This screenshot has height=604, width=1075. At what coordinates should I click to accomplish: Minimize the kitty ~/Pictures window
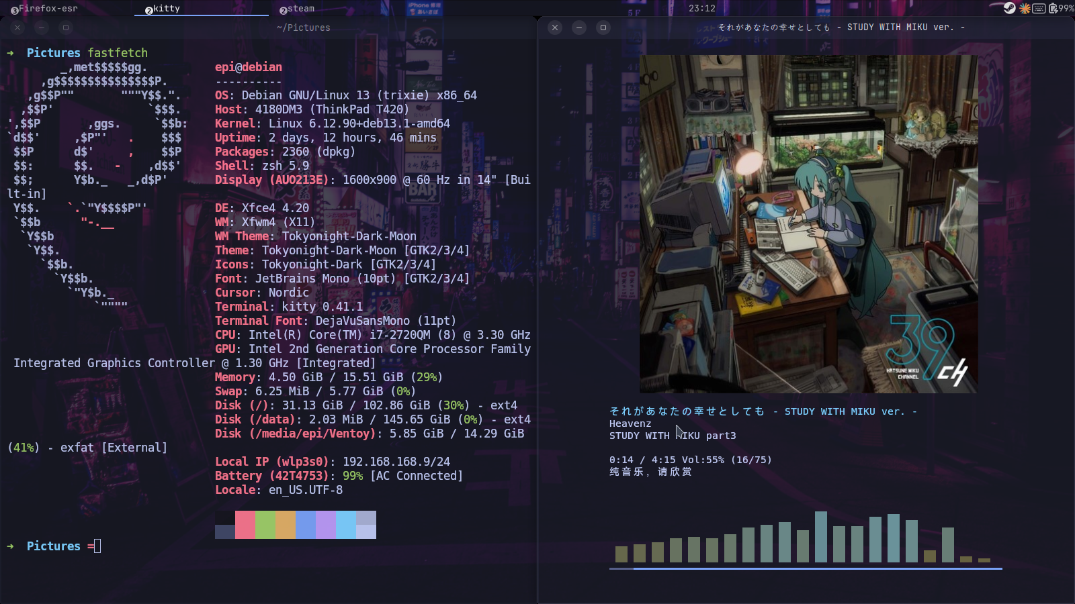(42, 28)
